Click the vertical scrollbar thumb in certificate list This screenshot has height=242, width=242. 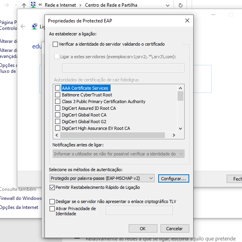click(x=180, y=96)
